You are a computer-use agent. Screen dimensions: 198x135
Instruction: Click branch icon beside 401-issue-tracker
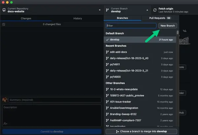tap(107, 102)
